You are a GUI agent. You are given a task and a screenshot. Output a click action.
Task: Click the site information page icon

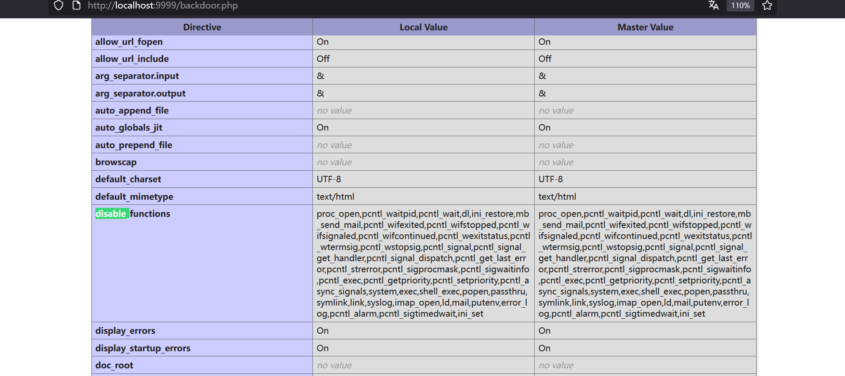(77, 6)
